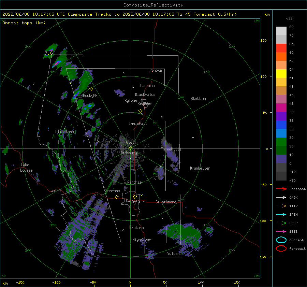The image size is (307, 287).
Task: Click the Ponoka town label
Action: pyautogui.click(x=156, y=70)
